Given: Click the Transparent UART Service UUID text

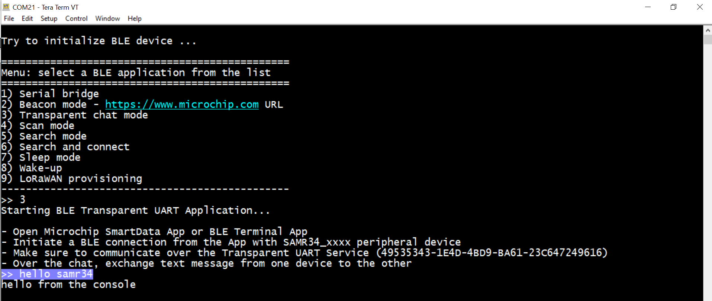Looking at the screenshot, I should coord(492,253).
